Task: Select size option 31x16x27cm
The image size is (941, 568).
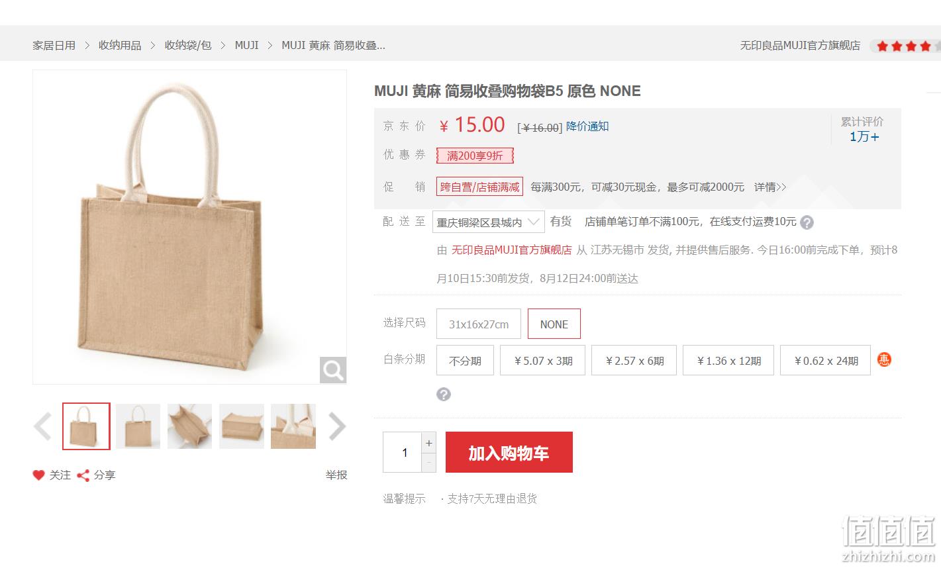Action: [x=479, y=324]
